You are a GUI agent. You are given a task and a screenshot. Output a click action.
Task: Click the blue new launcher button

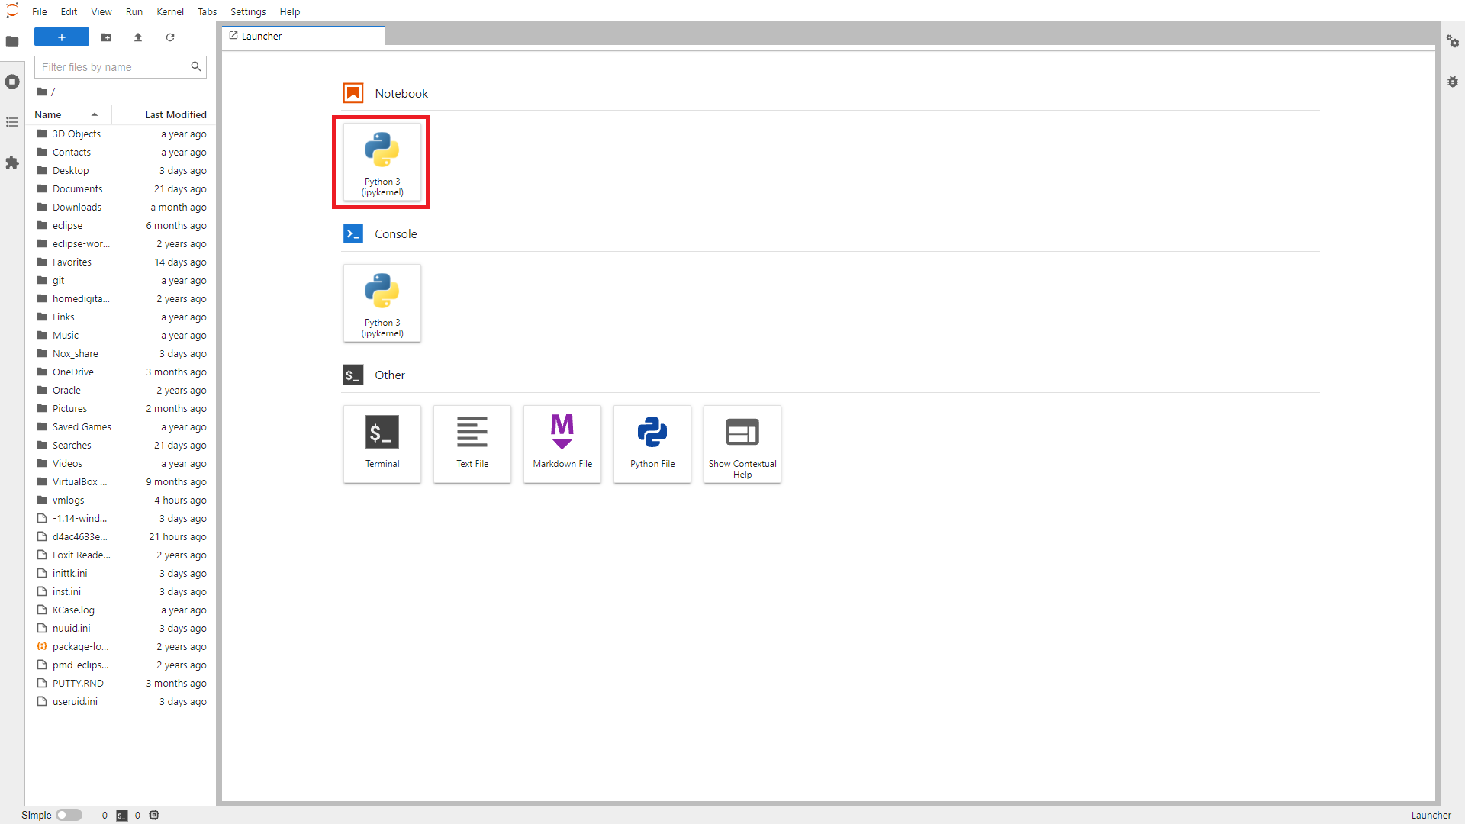(x=62, y=37)
